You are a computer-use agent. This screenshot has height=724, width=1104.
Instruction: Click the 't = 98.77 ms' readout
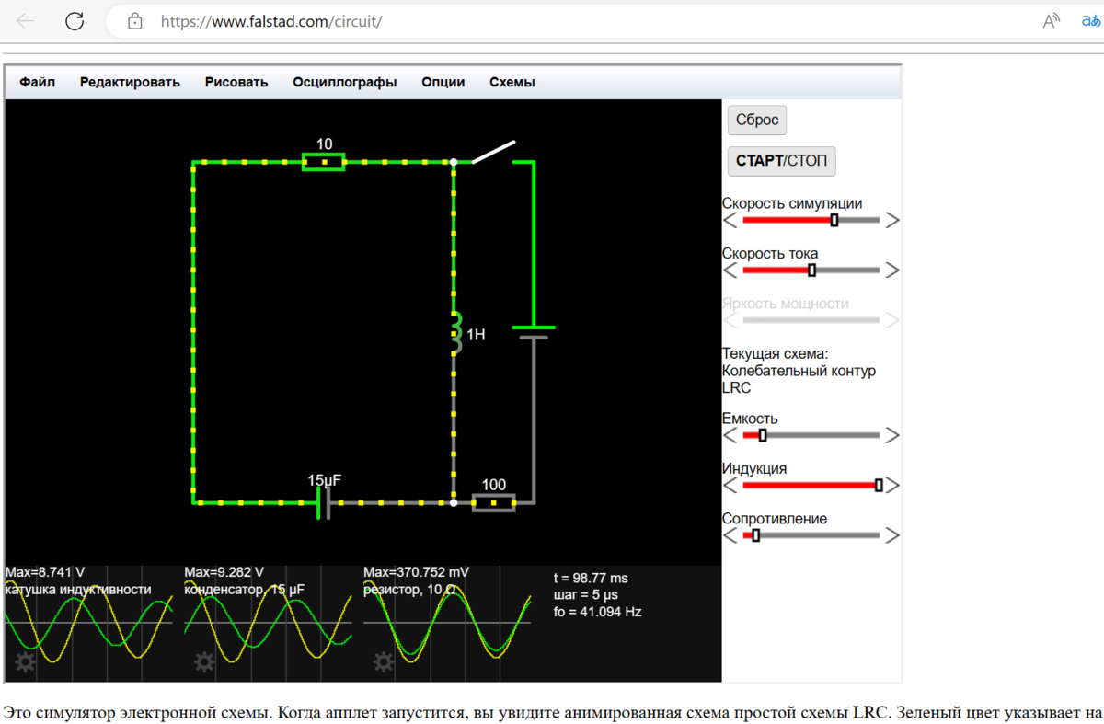(x=591, y=578)
